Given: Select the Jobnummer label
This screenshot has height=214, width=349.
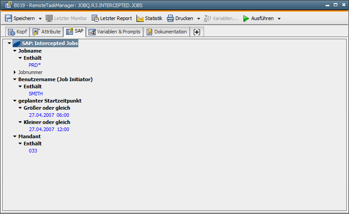Looking at the screenshot, I should 30,72.
